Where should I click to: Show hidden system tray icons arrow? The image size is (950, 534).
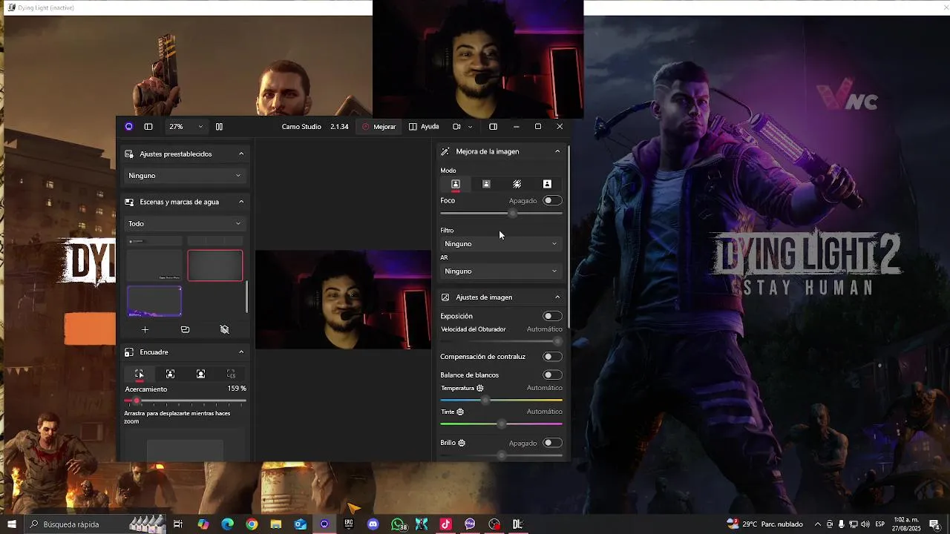pos(818,524)
